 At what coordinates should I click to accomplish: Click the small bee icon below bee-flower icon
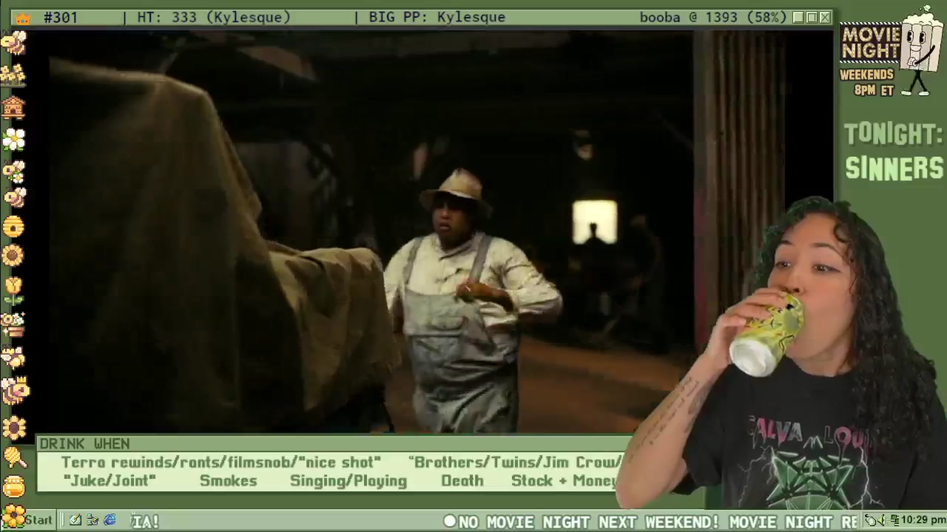click(x=14, y=198)
